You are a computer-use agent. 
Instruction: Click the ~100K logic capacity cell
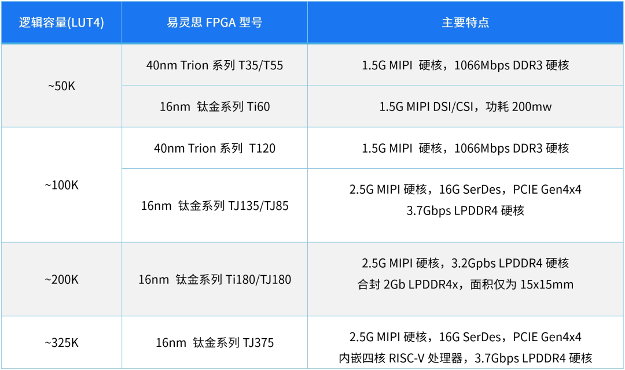[61, 185]
